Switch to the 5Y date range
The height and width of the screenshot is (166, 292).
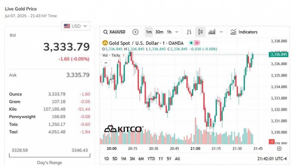click(169, 159)
